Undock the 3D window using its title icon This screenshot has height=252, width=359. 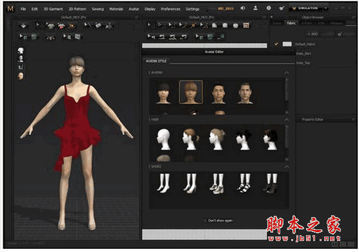pyautogui.click(x=137, y=17)
